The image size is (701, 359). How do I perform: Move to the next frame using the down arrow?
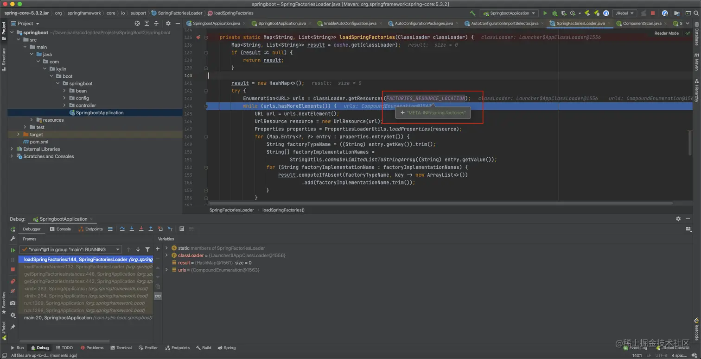138,249
